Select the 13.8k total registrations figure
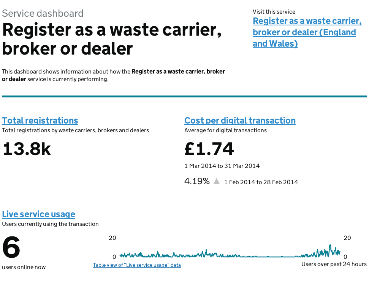 [26, 149]
